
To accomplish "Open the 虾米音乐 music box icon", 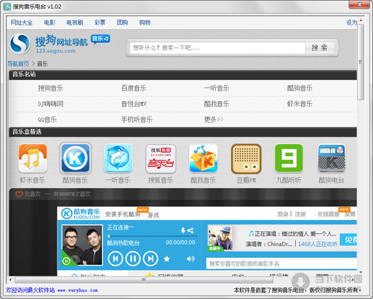I will [32, 158].
